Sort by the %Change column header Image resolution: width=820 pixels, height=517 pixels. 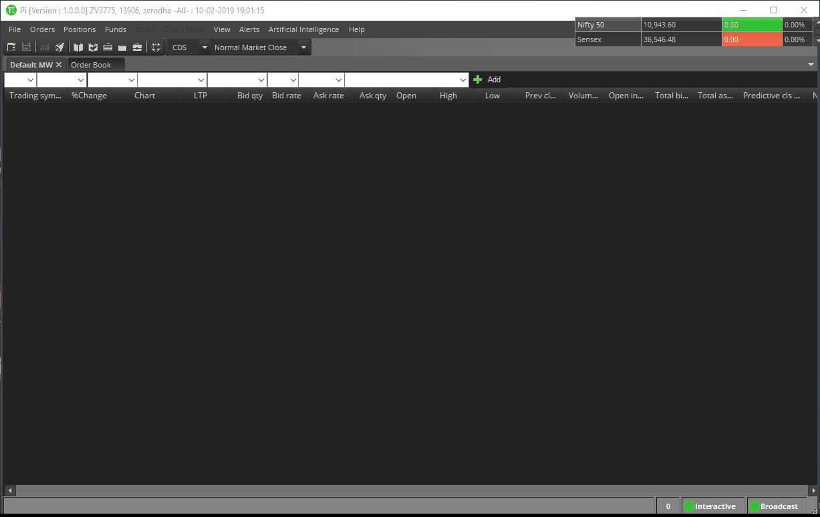coord(89,96)
